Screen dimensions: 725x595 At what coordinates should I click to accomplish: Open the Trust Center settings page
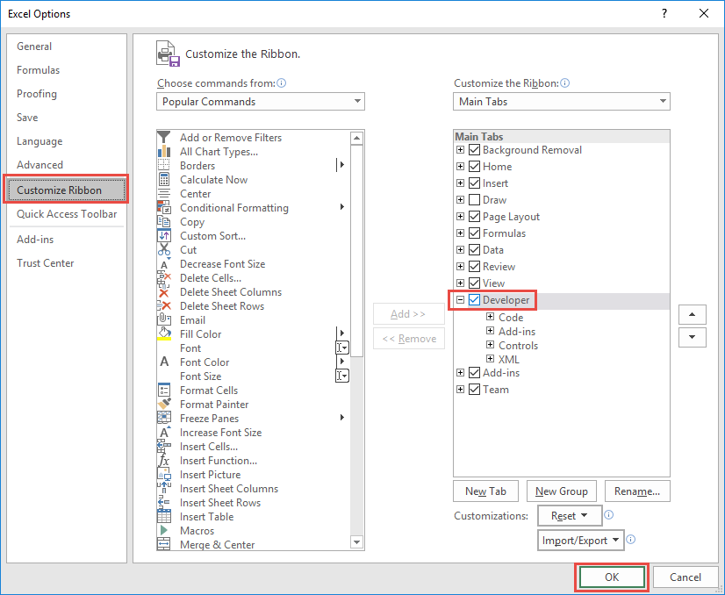[45, 262]
